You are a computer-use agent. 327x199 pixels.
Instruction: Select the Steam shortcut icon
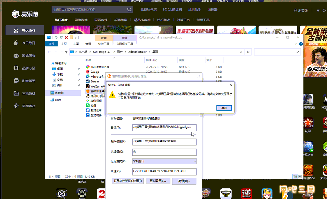click(88, 81)
